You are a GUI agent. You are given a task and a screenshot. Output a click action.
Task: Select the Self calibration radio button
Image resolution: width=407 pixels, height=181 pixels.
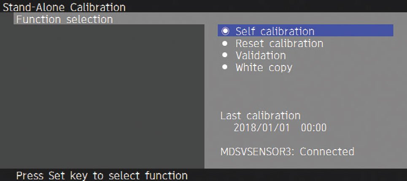[226, 31]
